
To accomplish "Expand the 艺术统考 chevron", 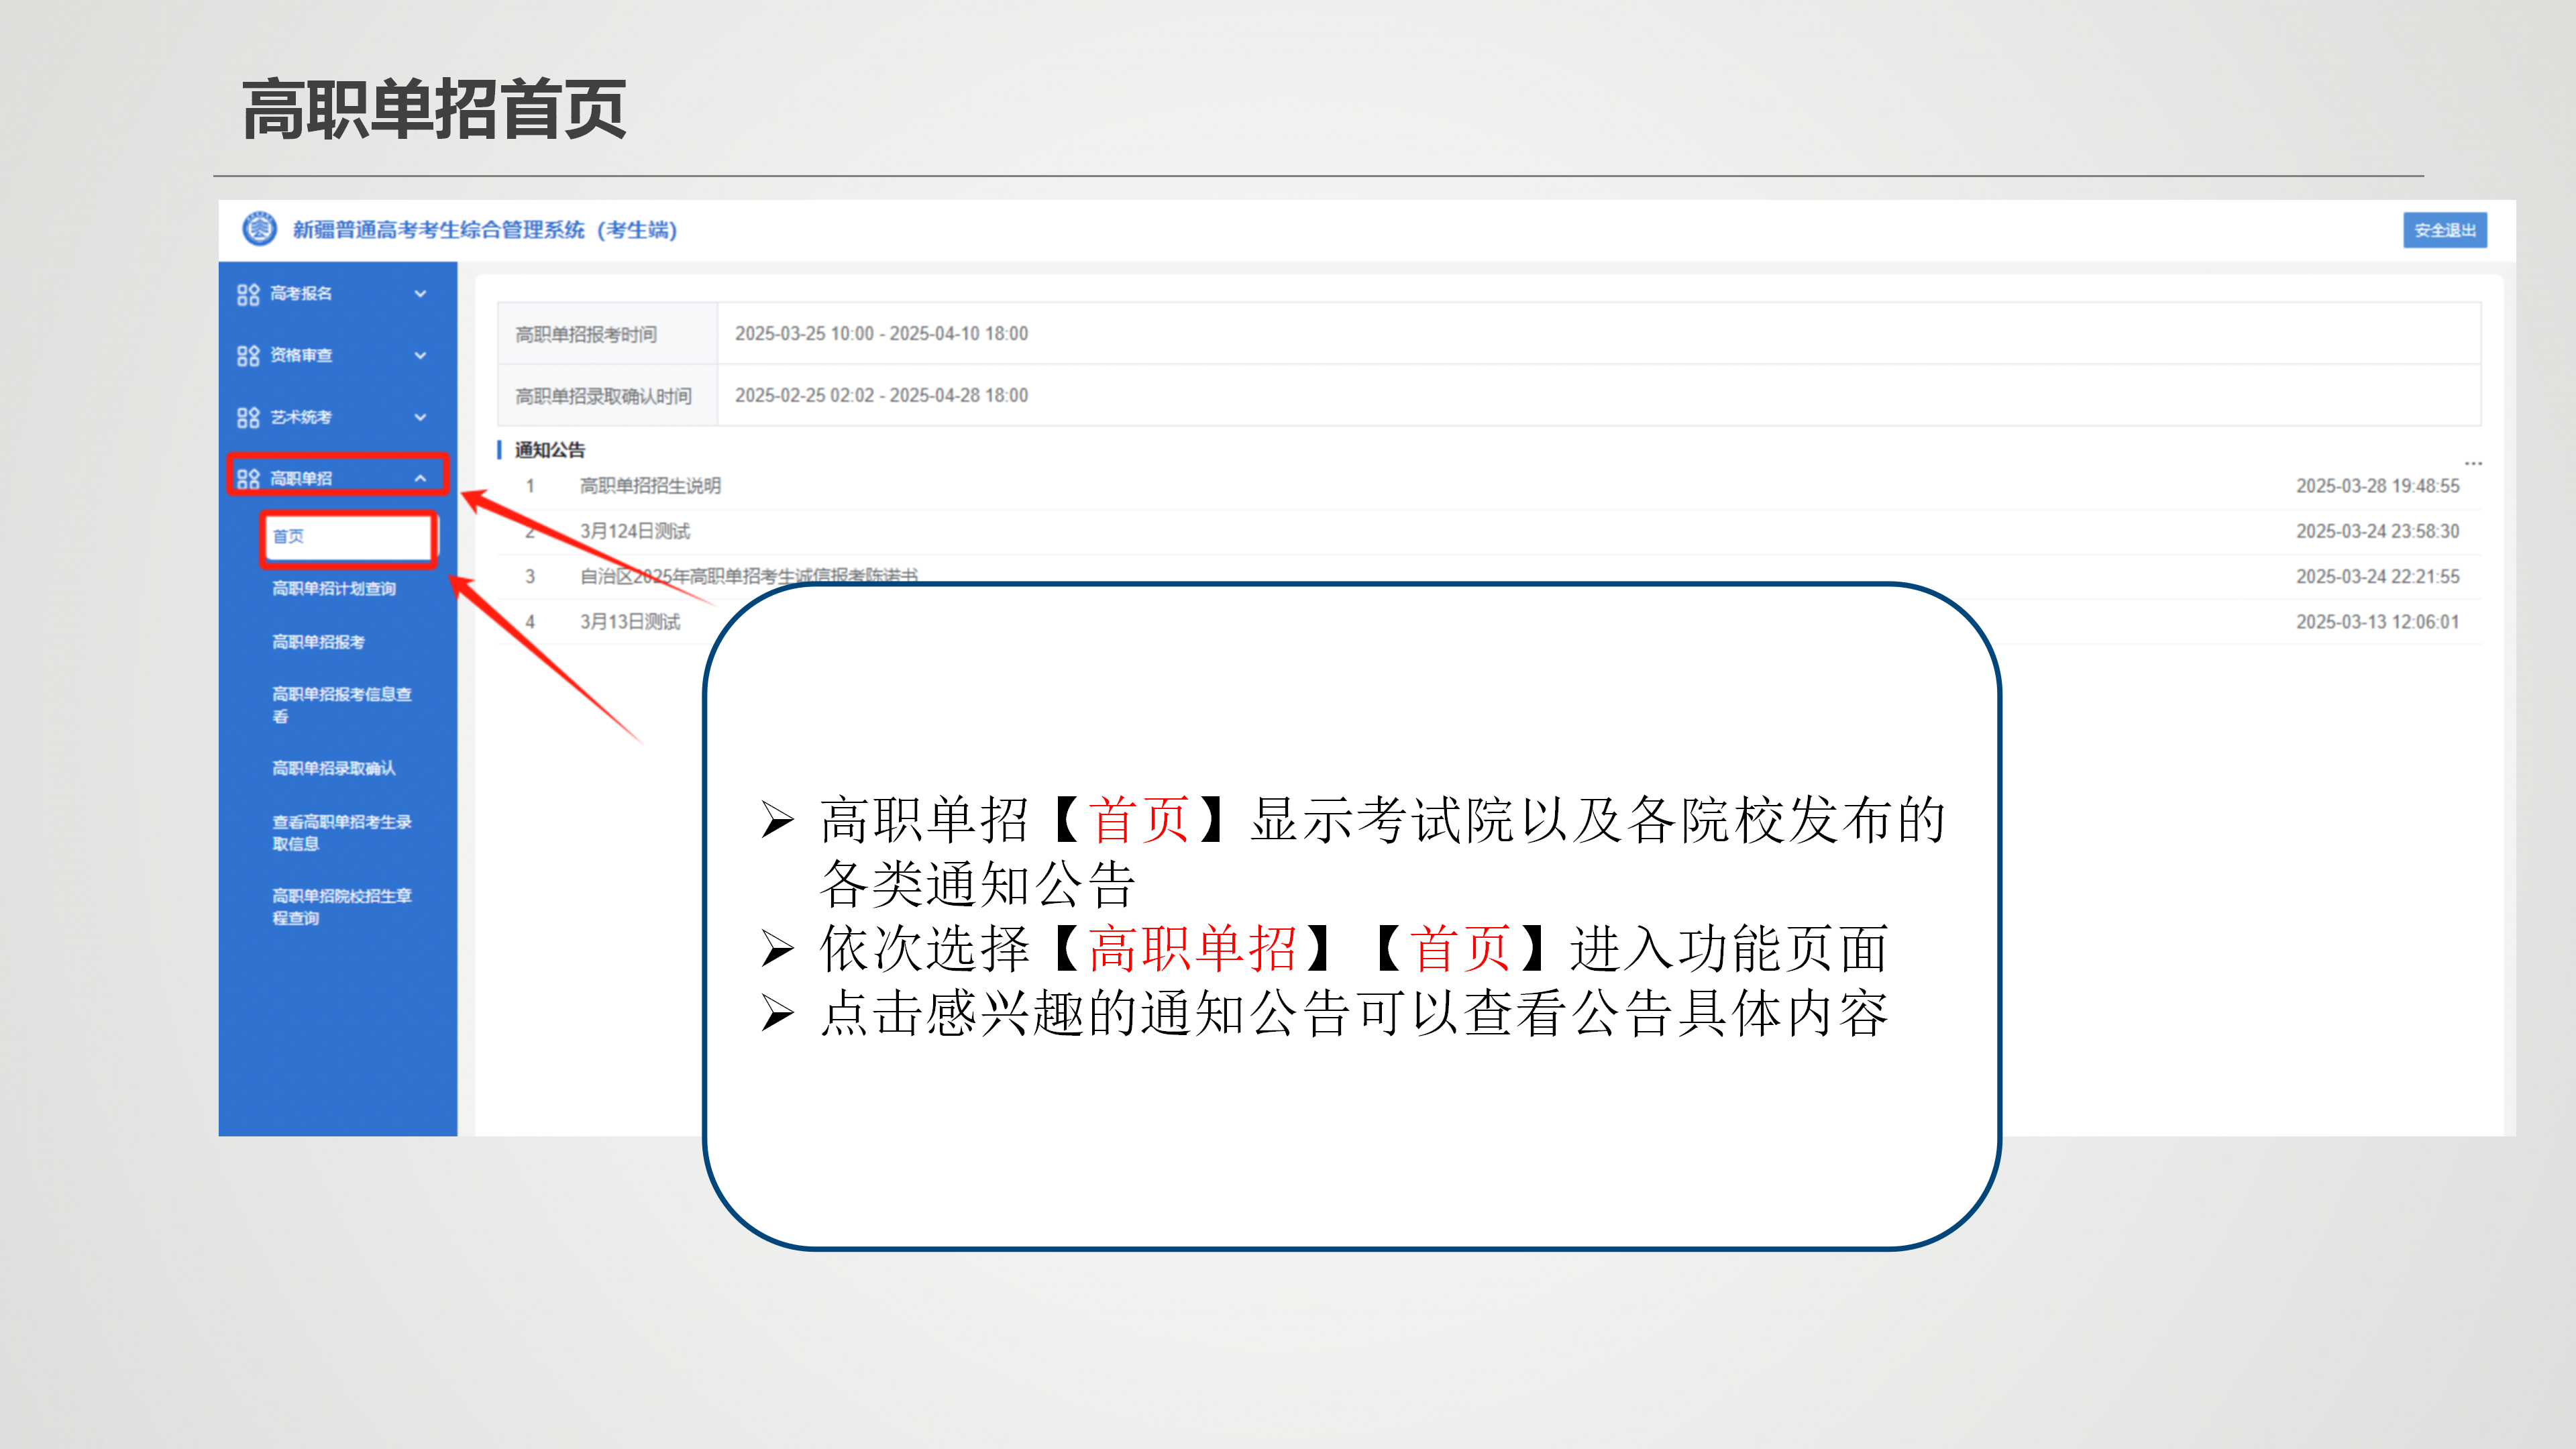I will (x=420, y=418).
